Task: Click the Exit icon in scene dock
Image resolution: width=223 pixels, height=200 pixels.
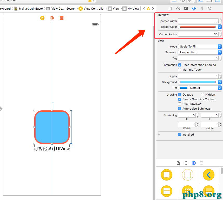Action: coord(62,18)
